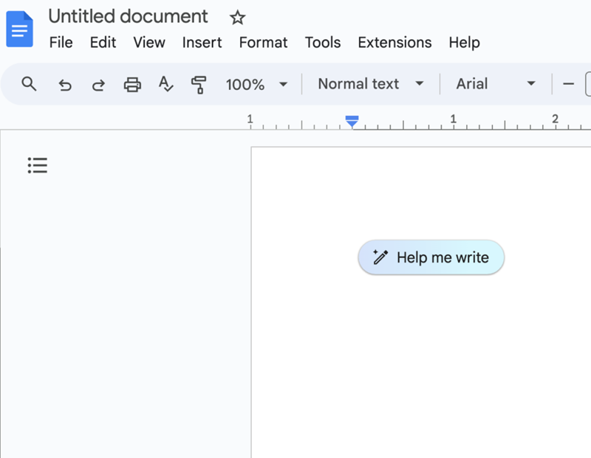Rename the document by clicking its title

tap(127, 16)
